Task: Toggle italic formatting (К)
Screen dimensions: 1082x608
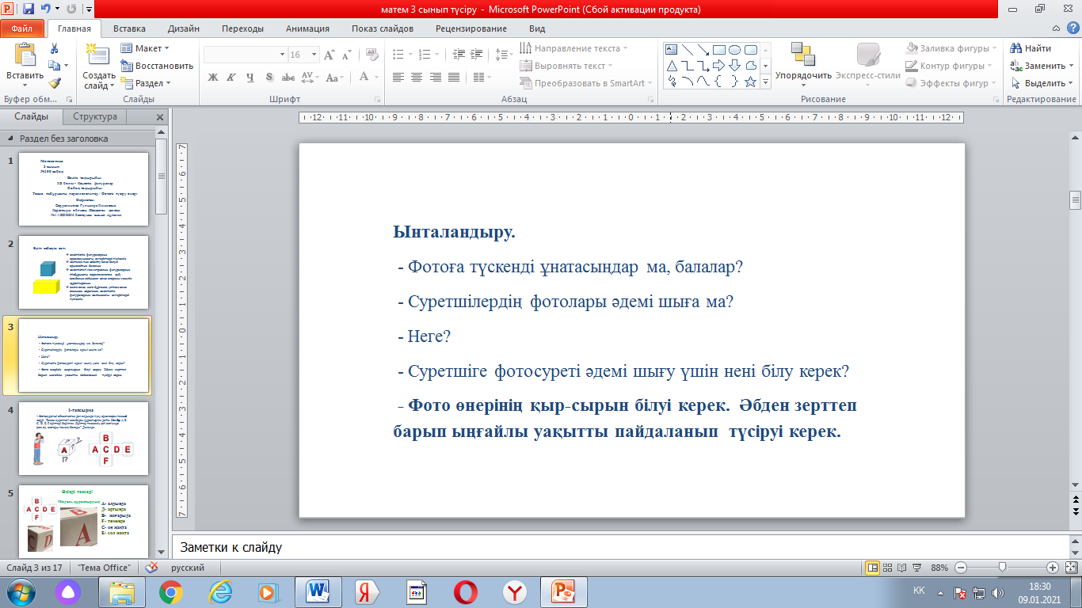Action: (231, 78)
